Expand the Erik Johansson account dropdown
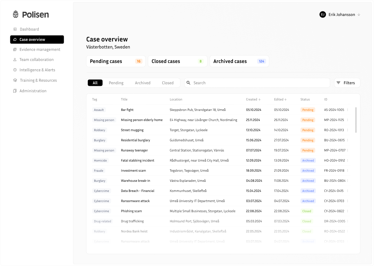374x266 pixels. pyautogui.click(x=359, y=15)
